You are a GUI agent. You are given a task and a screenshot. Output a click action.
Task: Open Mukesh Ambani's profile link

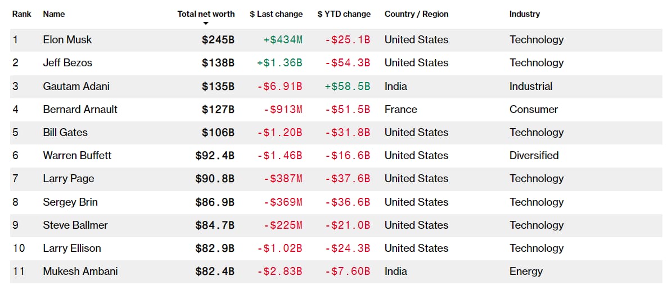pos(80,272)
